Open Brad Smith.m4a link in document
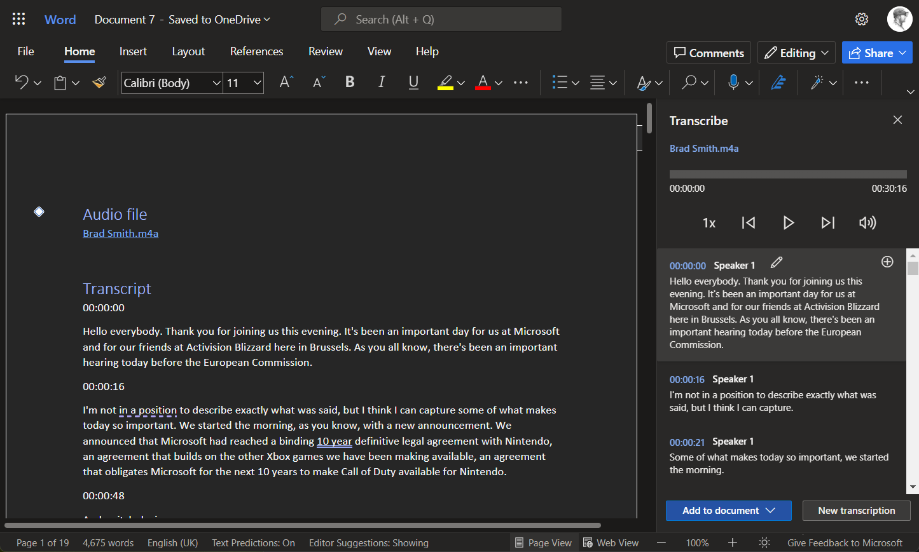The height and width of the screenshot is (552, 919). [x=121, y=233]
